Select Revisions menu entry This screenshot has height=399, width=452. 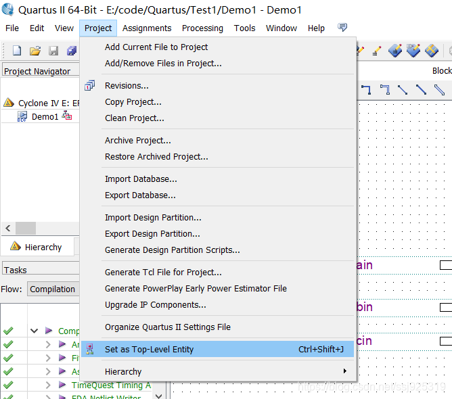tap(217, 86)
